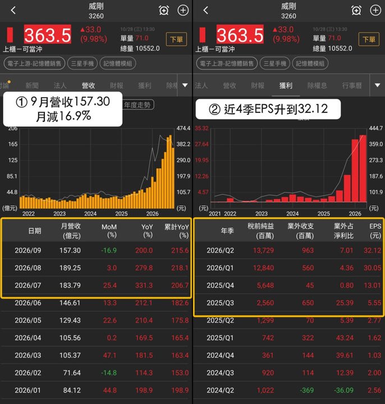This screenshot has width=385, height=404.
Task: Select the 2026/02 revenue row
Action: pyautogui.click(x=96, y=373)
